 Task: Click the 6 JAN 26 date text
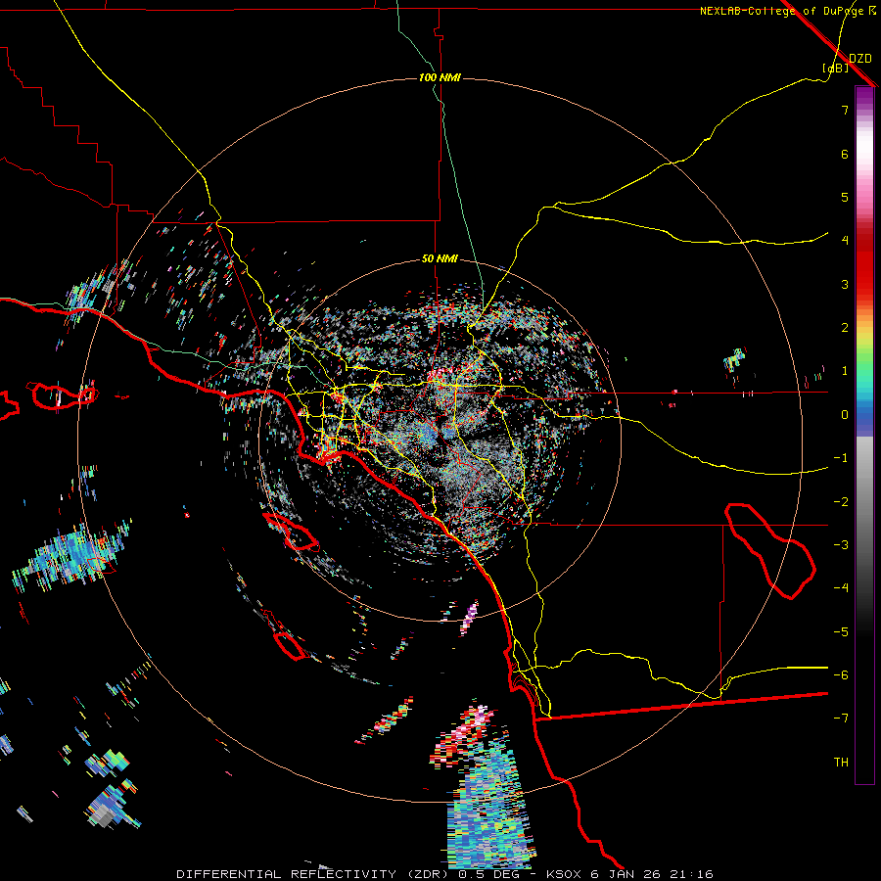click(626, 874)
